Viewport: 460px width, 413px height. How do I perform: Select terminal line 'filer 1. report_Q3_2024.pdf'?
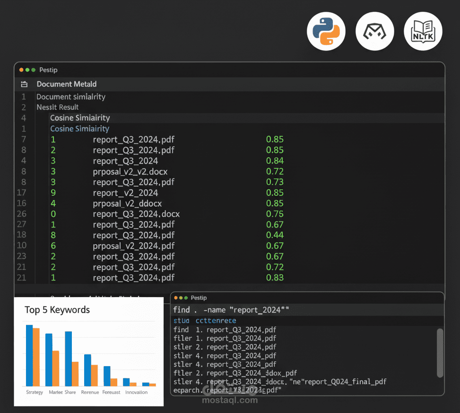click(225, 338)
